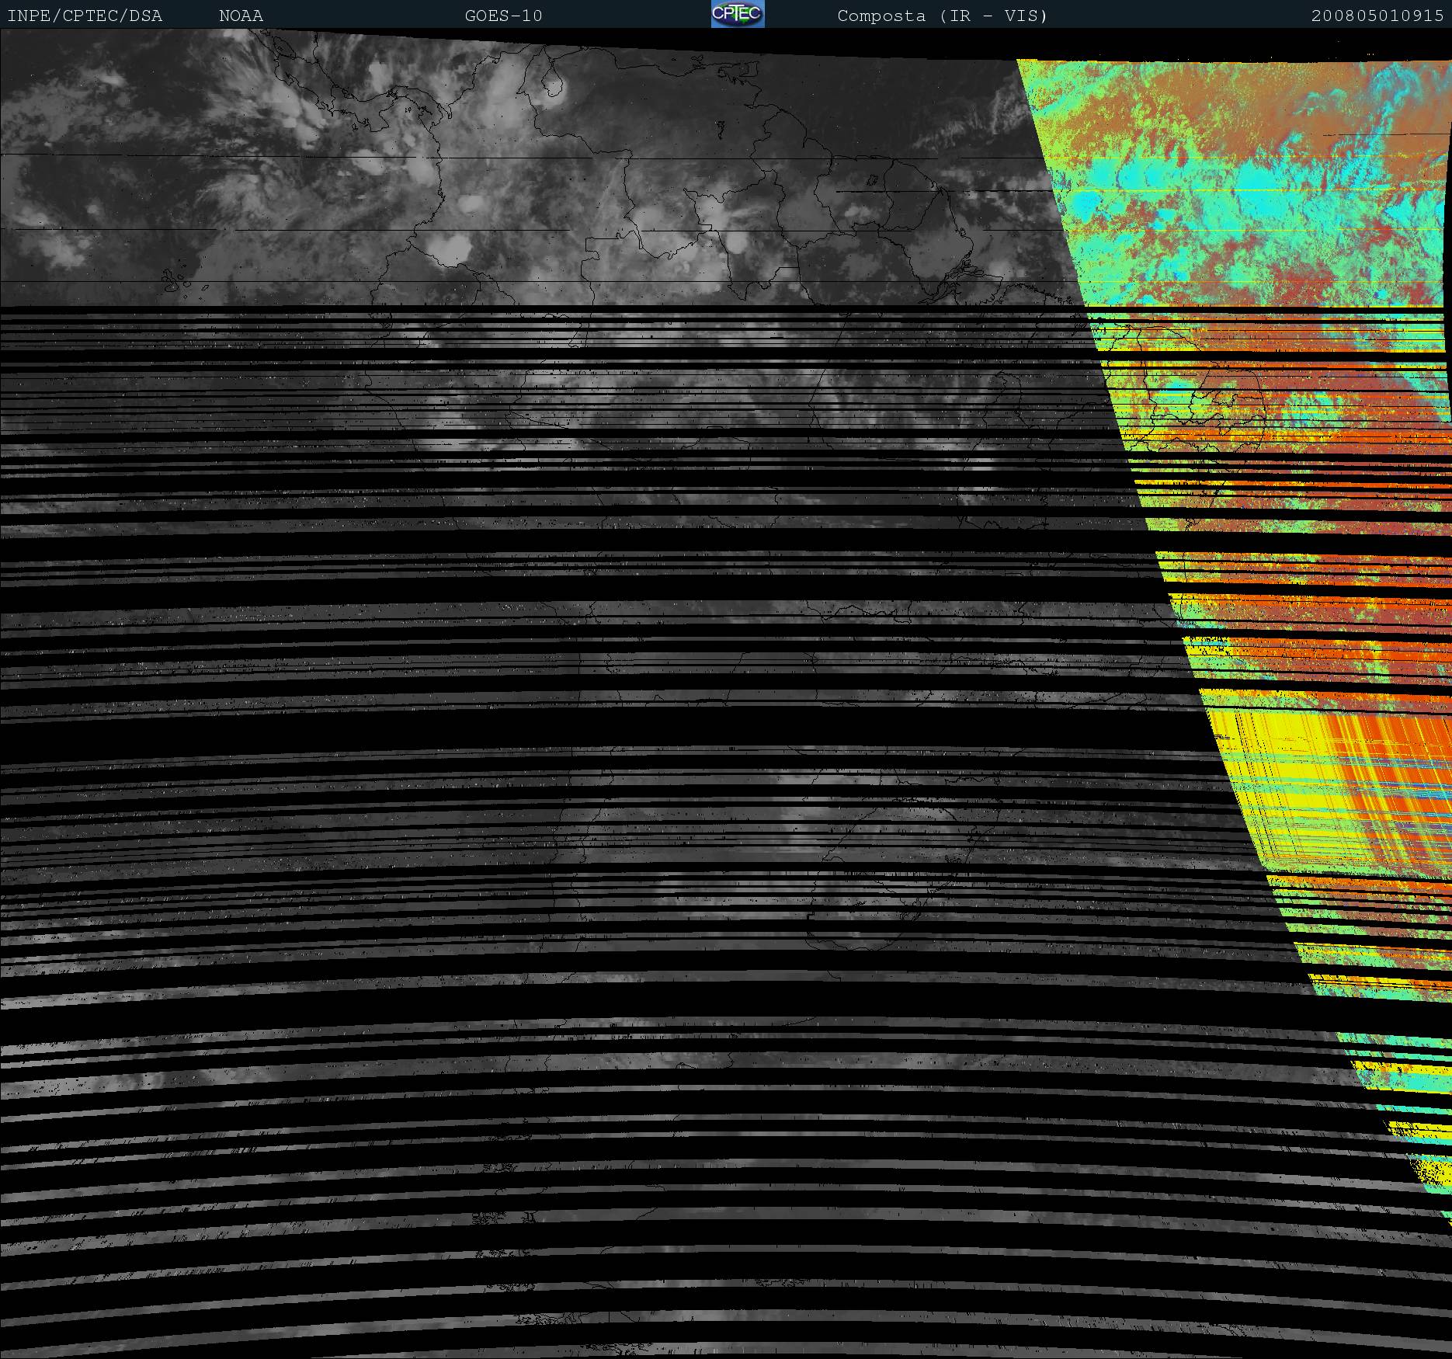Select the NOAA label in the header
Viewport: 1452px width, 1359px height.
point(241,16)
